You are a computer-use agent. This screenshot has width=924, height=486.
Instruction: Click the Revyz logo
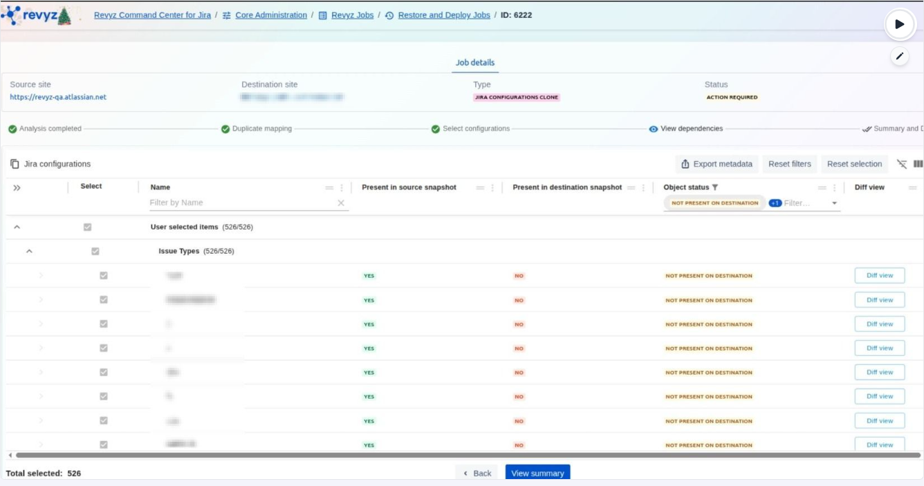click(x=37, y=15)
